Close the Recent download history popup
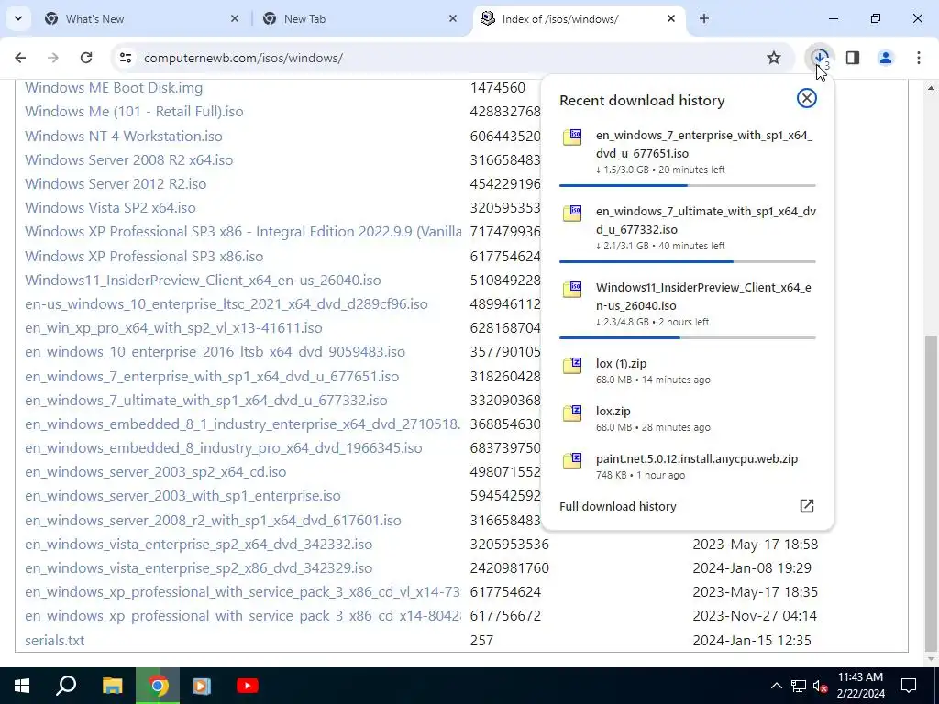 807,98
